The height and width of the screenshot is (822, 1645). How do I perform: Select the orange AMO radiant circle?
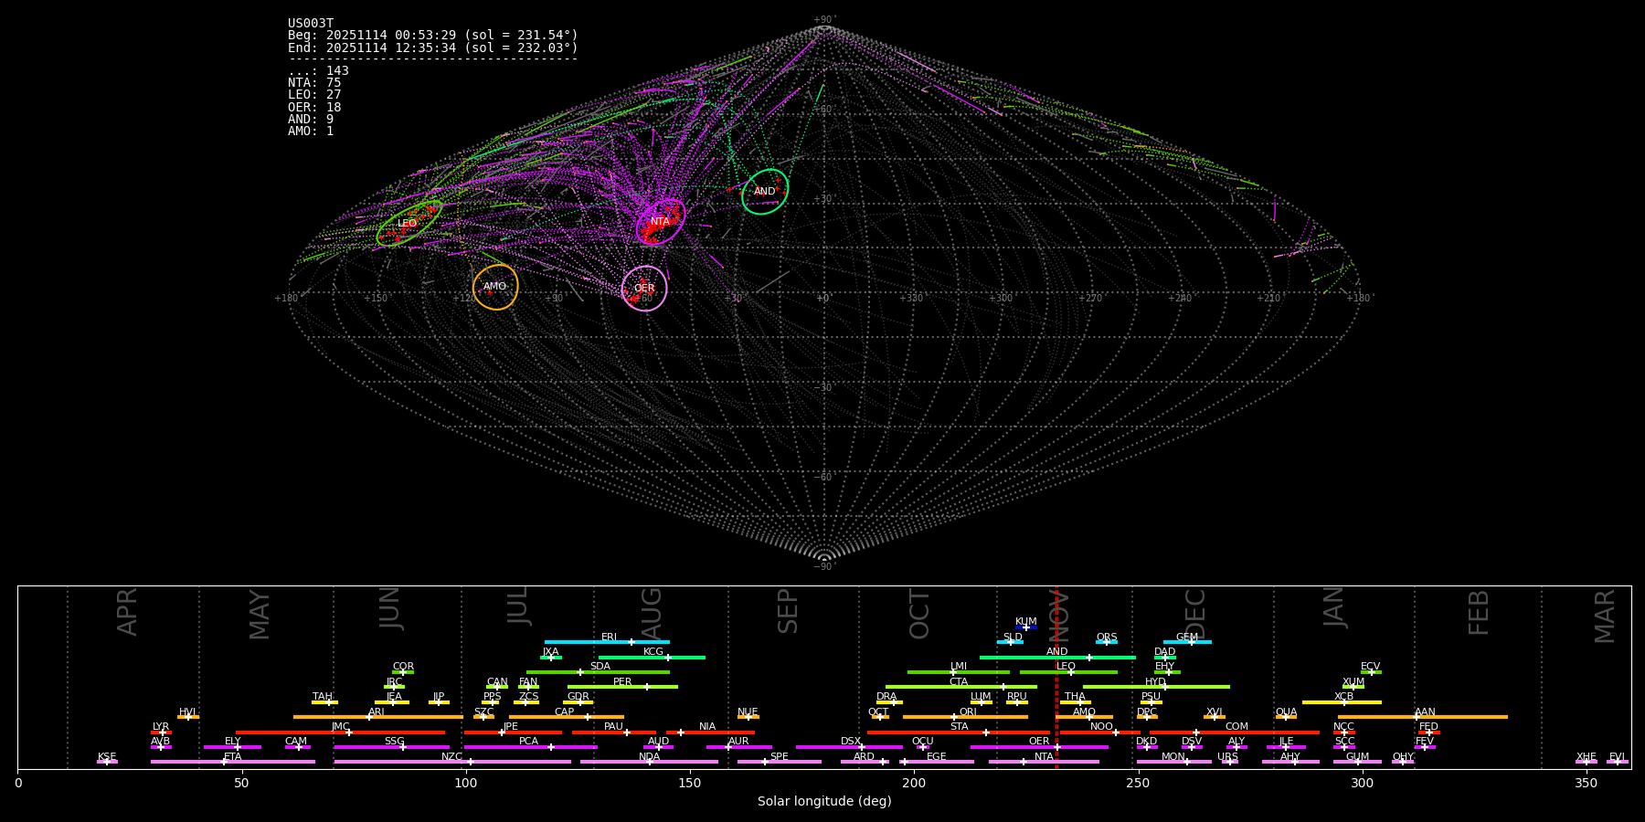pyautogui.click(x=495, y=287)
